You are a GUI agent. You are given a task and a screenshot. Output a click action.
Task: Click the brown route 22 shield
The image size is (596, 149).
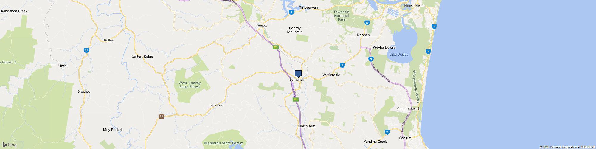point(161,117)
